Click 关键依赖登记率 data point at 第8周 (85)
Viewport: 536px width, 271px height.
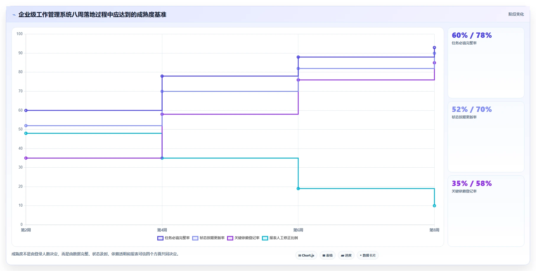pos(434,63)
